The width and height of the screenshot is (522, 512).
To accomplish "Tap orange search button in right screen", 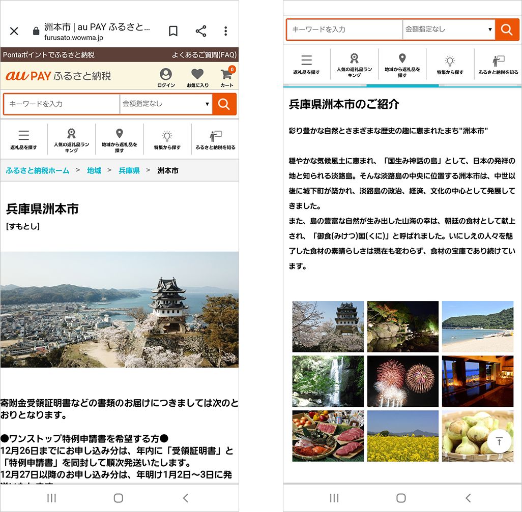I will coord(507,29).
